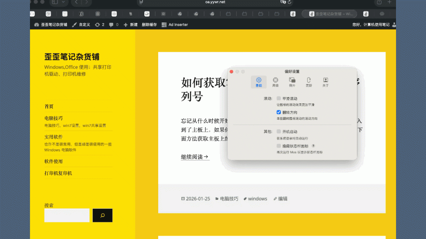Image resolution: width=426 pixels, height=239 pixels.
Task: Open the 高级 preferences tab
Action: click(275, 82)
